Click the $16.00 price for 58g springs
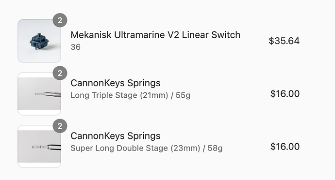Screen dimensions: 335x180 [x=285, y=147]
